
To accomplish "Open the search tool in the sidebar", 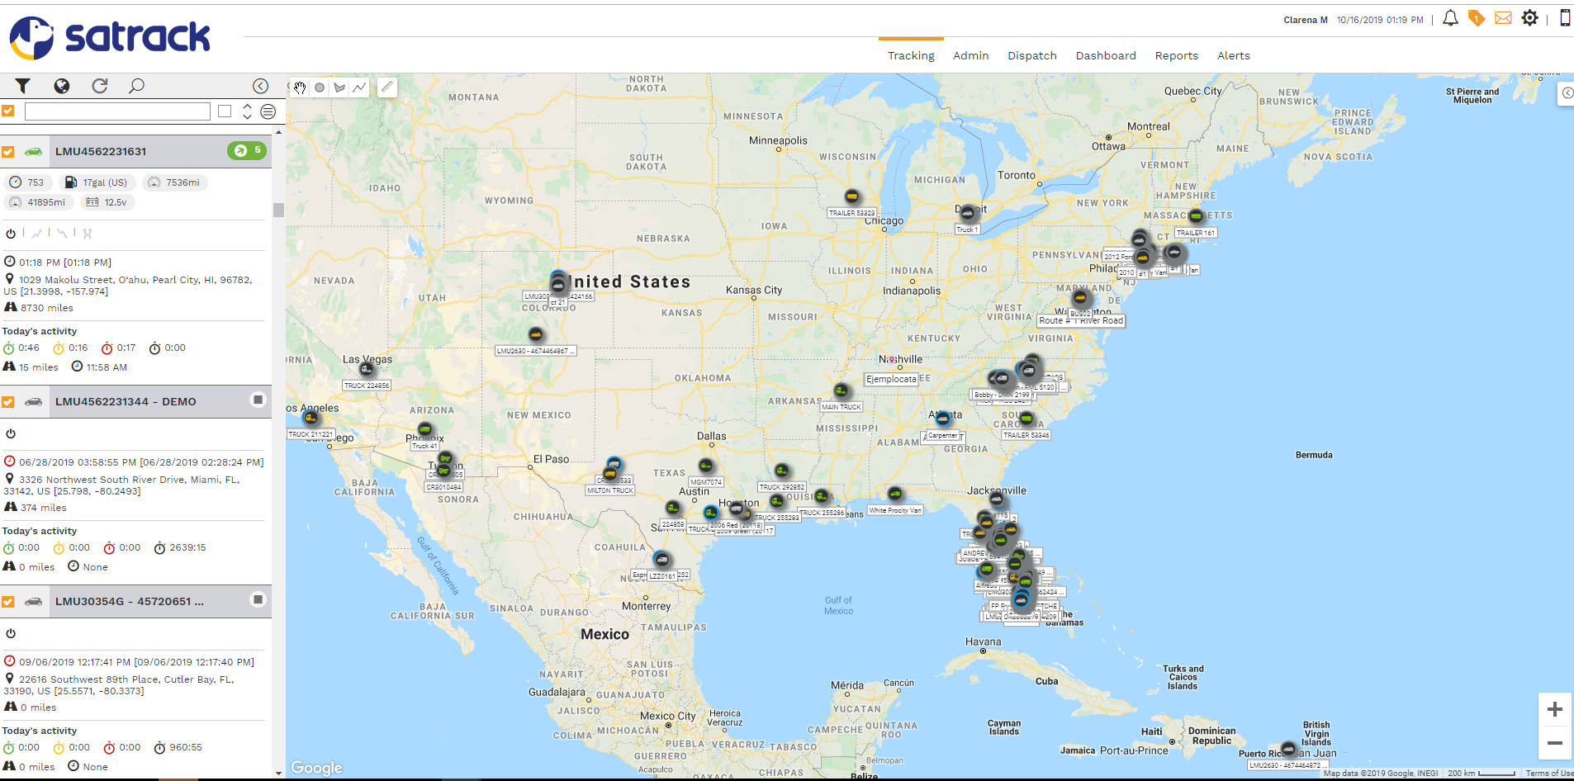I will point(136,85).
